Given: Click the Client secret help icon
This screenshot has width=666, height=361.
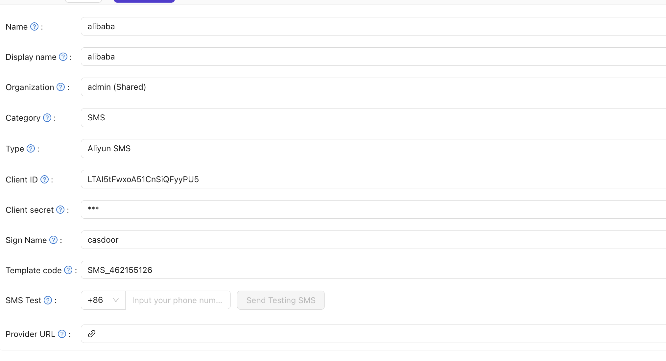Looking at the screenshot, I should pyautogui.click(x=60, y=209).
